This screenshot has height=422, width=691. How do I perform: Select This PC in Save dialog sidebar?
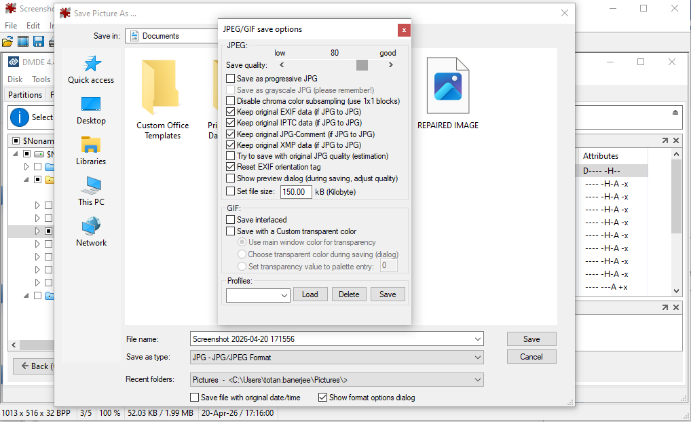click(91, 191)
